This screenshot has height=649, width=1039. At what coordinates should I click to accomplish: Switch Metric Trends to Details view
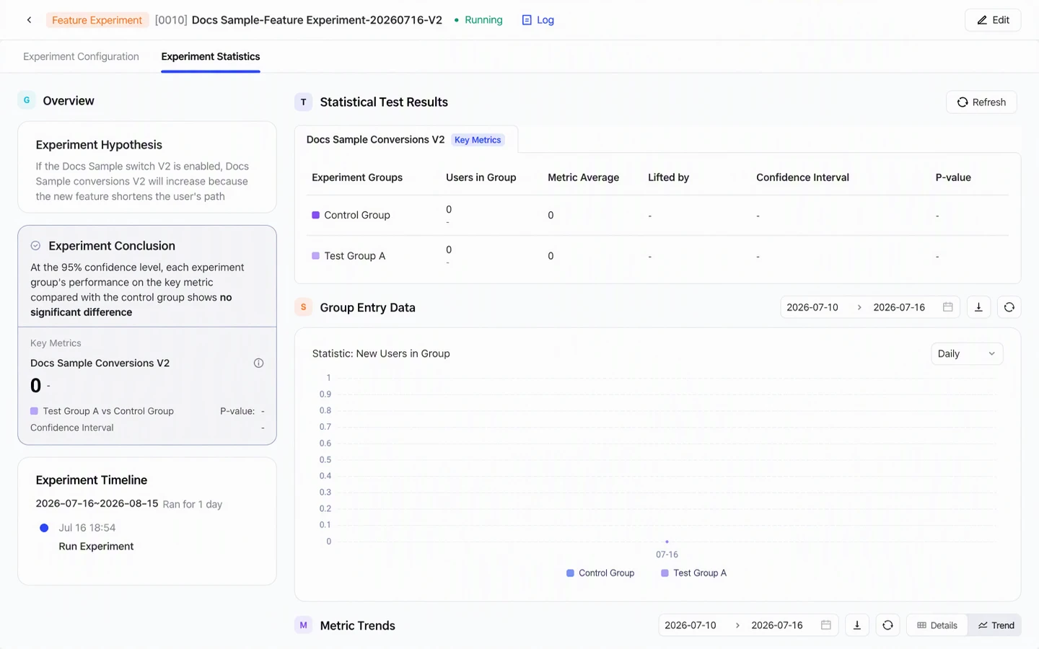pos(937,625)
